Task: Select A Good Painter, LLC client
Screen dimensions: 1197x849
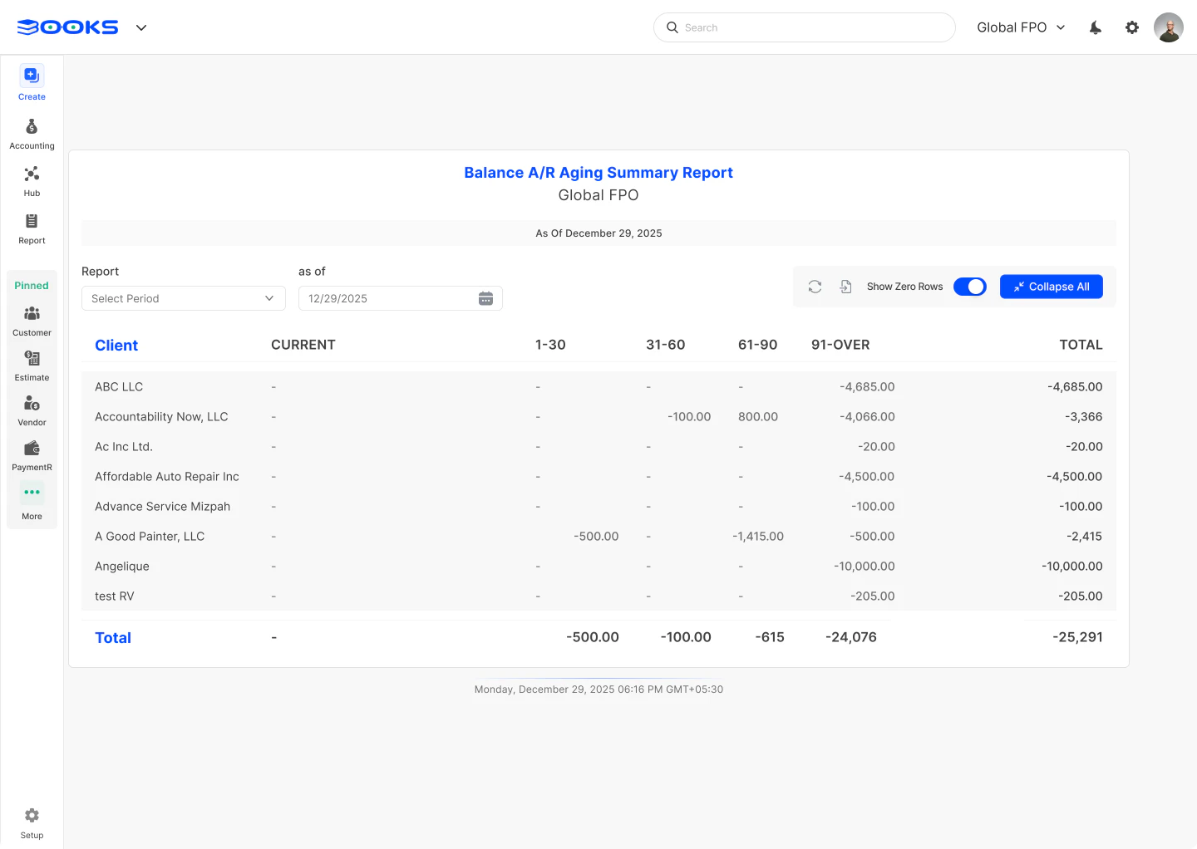Action: click(150, 537)
